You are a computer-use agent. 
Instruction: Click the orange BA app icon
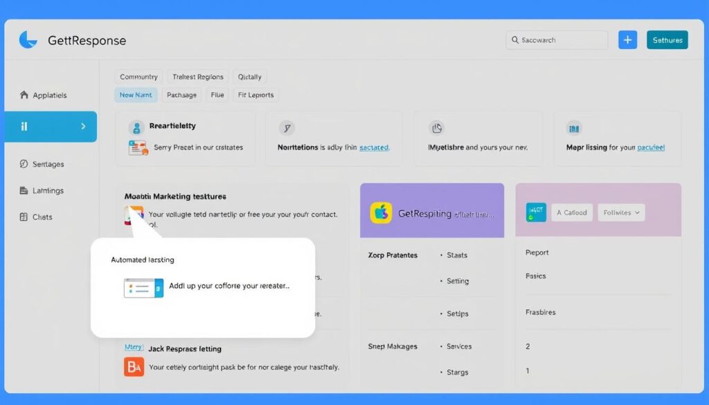134,367
